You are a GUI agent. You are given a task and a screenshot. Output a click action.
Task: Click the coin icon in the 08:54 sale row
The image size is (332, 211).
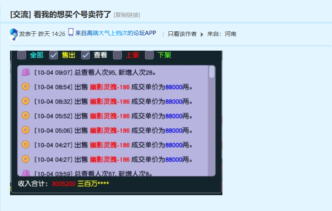pos(26,87)
